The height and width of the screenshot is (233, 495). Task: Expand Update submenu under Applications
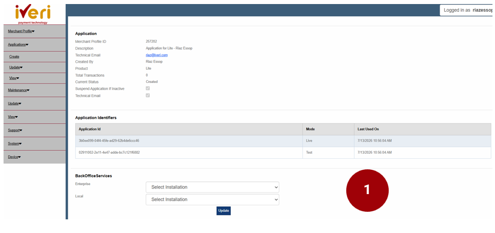click(x=16, y=67)
